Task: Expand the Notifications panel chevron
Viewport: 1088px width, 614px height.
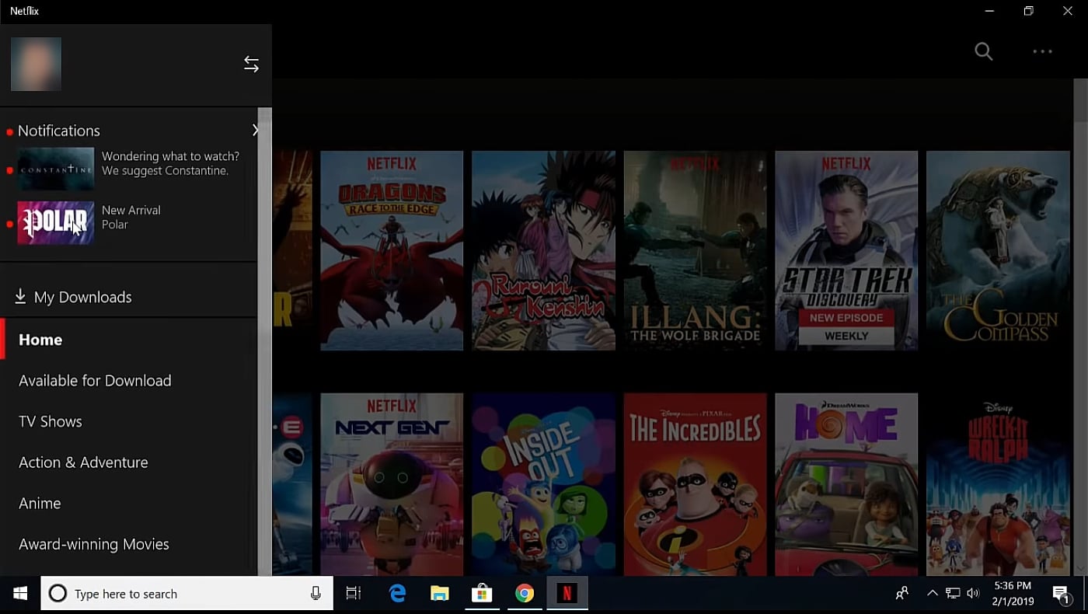Action: (x=256, y=130)
